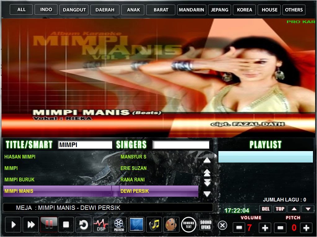Screen dimensions: 317x237
Task: Click the single up arrow in the song list
Action: pos(207,160)
